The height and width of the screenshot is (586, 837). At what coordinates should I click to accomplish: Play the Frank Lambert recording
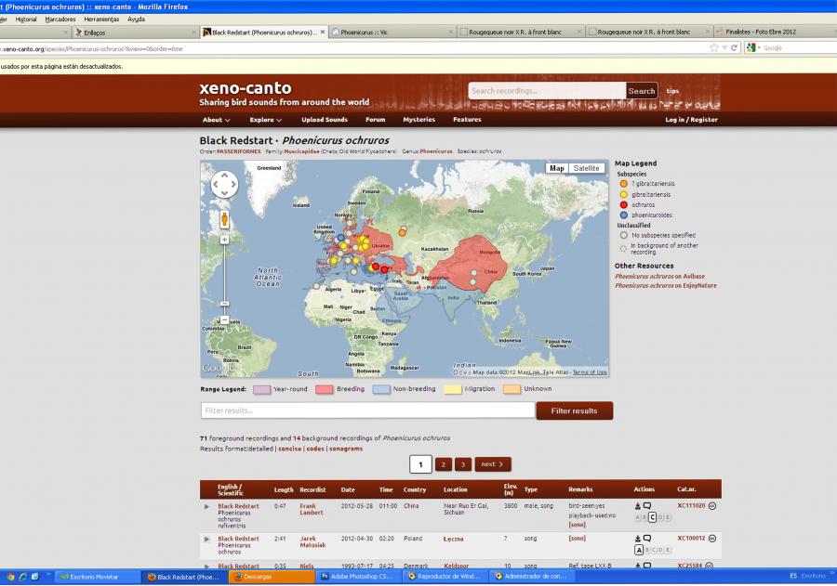pyautogui.click(x=206, y=506)
